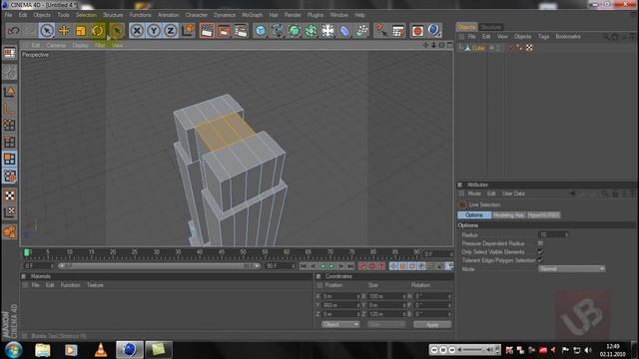Open VLC media player from taskbar
This screenshot has height=359, width=639.
point(101,350)
